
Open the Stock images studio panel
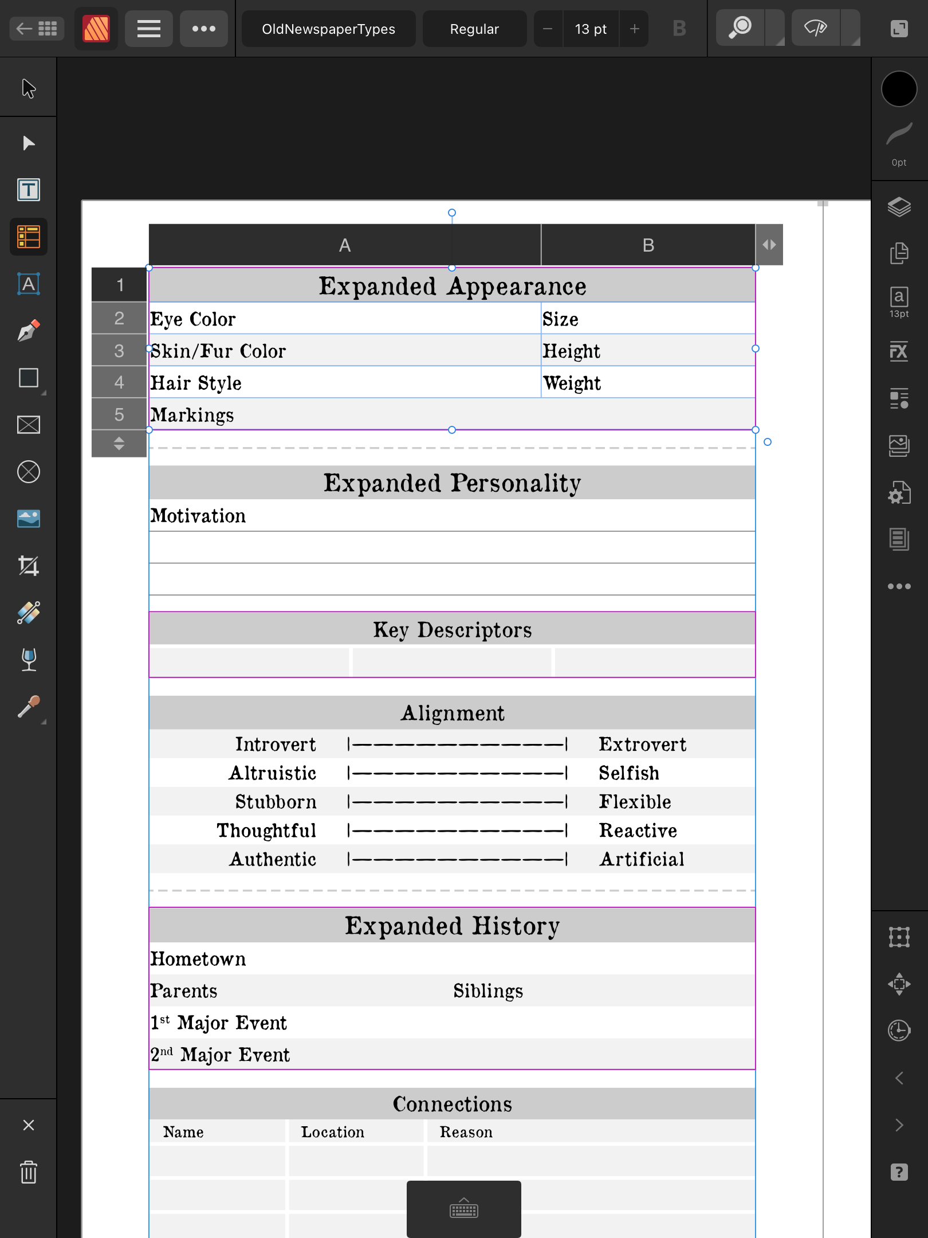[x=899, y=445]
